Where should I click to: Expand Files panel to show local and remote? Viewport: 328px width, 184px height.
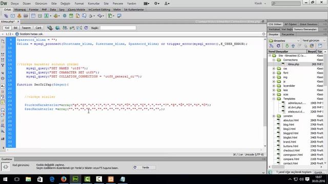point(320,46)
